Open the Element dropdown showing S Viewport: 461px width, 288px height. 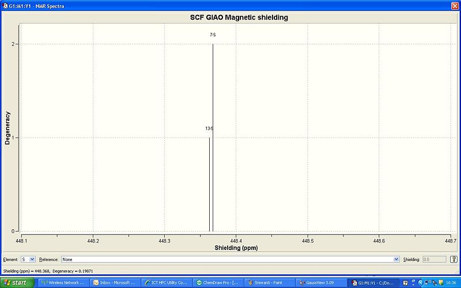coord(28,259)
